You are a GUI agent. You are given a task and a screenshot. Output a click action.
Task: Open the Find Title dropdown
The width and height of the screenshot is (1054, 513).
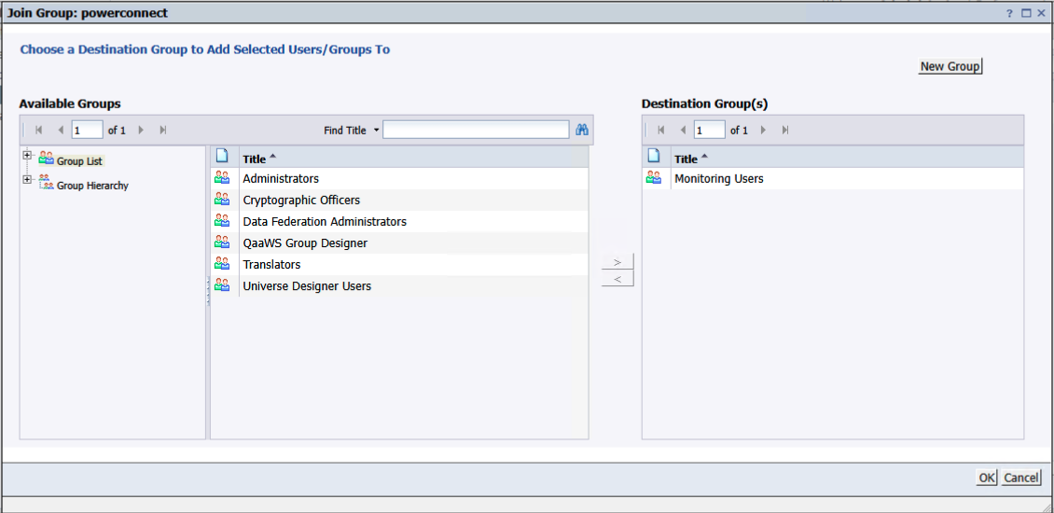point(377,131)
